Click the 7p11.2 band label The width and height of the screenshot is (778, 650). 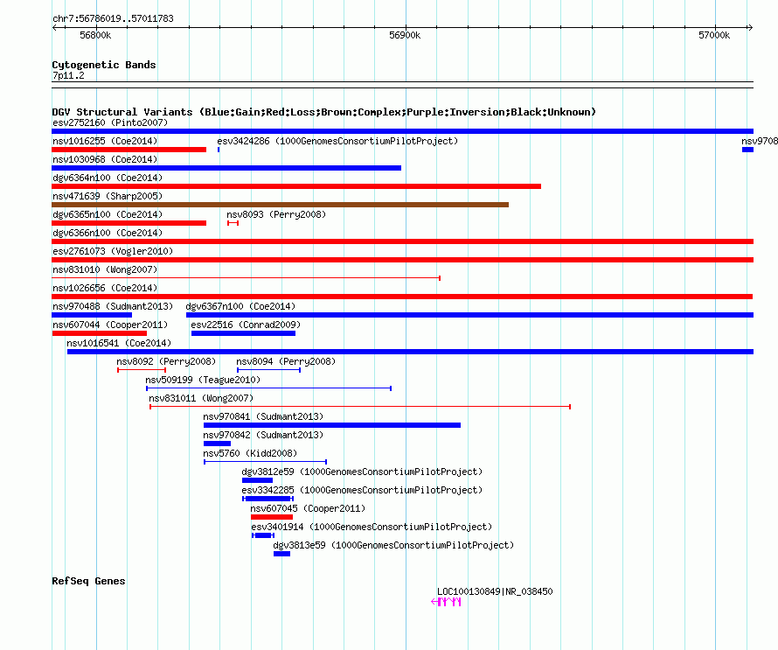click(x=68, y=75)
